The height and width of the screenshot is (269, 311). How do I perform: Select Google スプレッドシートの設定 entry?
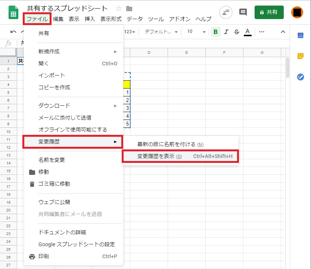pos(74,244)
